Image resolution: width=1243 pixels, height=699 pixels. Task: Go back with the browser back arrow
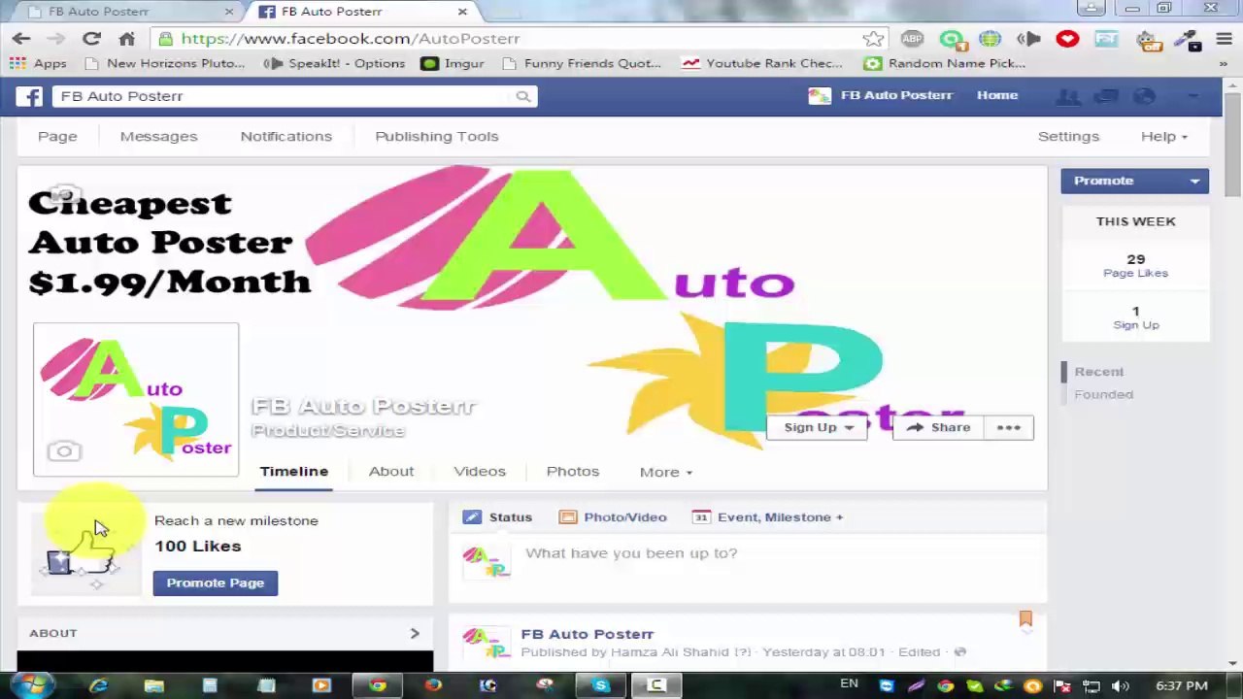[x=21, y=39]
